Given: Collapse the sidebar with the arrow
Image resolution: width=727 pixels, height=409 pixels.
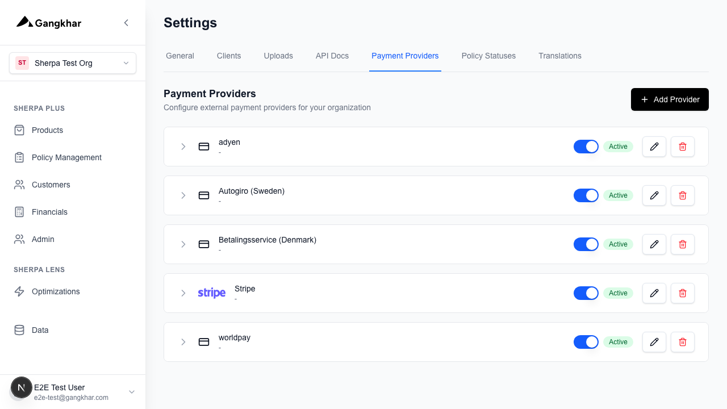Looking at the screenshot, I should 126,23.
